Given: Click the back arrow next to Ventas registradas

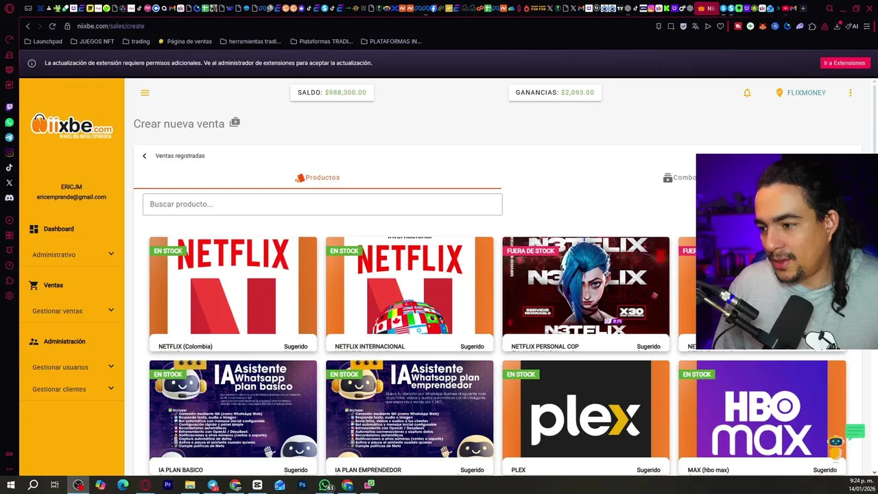Looking at the screenshot, I should tap(144, 156).
